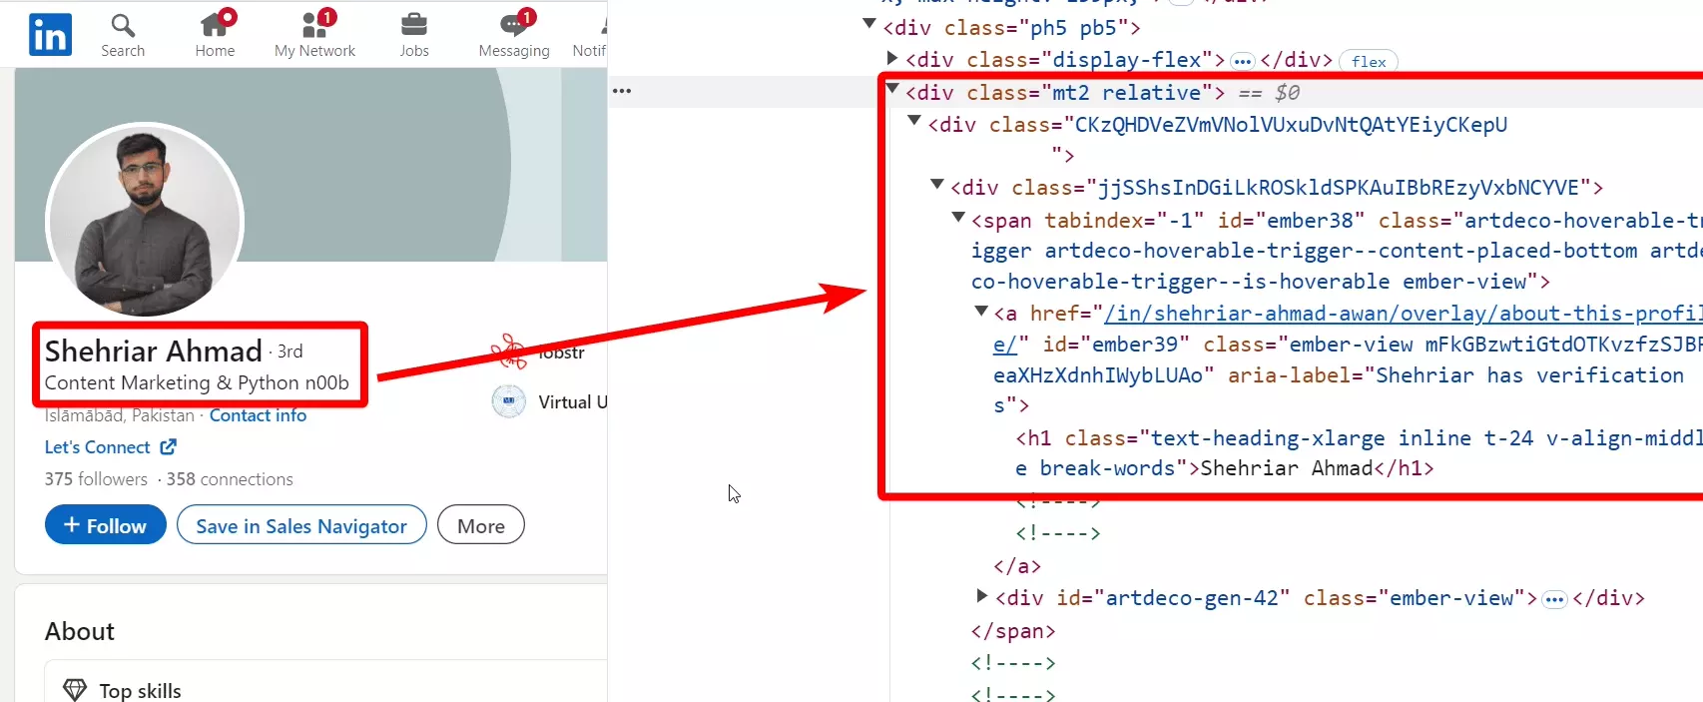Screen dimensions: 1703x702
Task: Collapse the mt2 relative div node
Action: click(x=892, y=90)
